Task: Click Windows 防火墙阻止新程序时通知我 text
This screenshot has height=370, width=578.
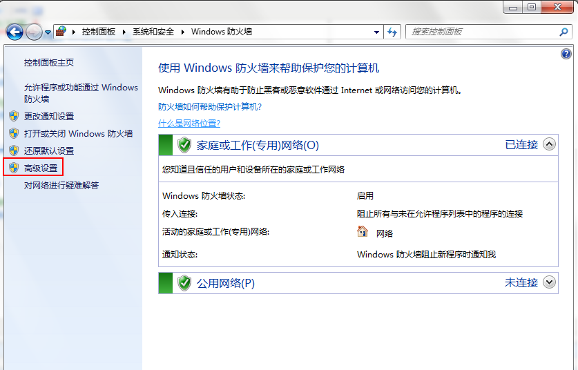Action: coord(427,254)
